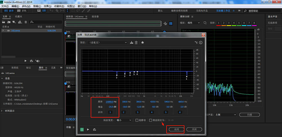Select the Marquee selection tool
This screenshot has width=282, height=137.
tap(73, 11)
